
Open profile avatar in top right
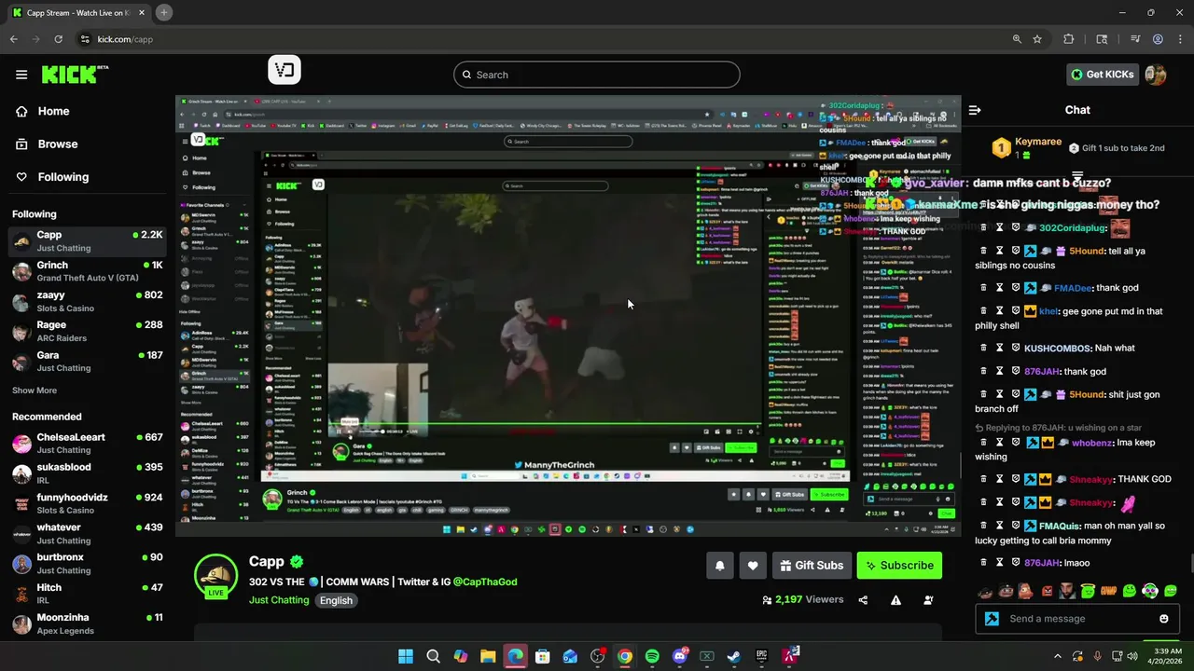[x=1156, y=75]
